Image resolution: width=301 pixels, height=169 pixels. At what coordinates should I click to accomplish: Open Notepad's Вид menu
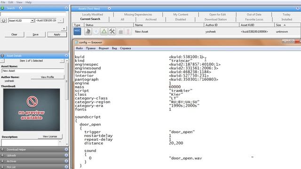pyautogui.click(x=114, y=48)
